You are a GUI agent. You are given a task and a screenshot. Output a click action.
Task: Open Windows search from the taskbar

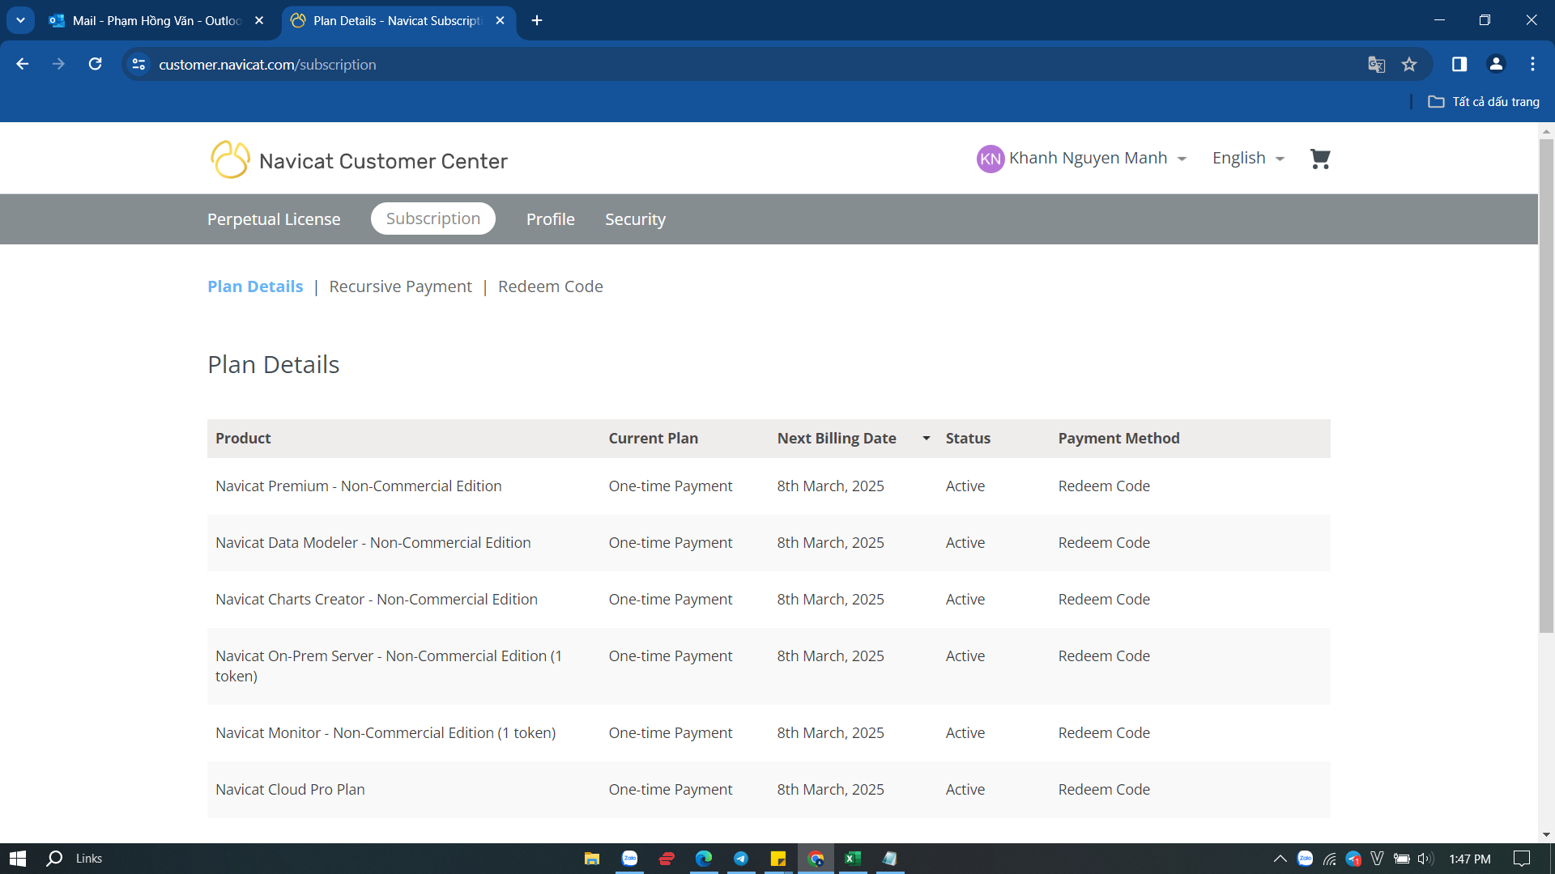54,859
